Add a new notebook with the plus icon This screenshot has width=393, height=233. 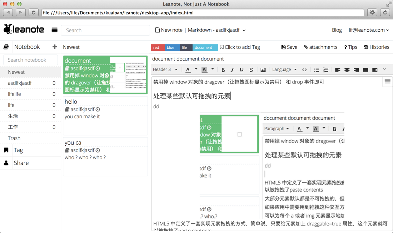pos(55,47)
